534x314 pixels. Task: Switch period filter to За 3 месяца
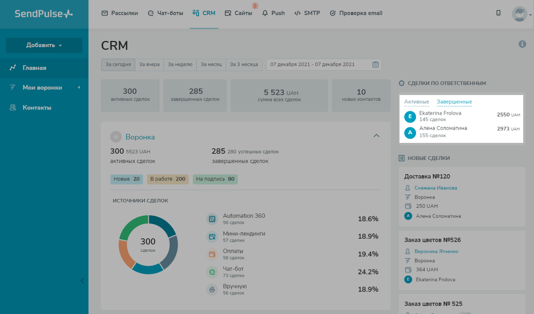244,64
